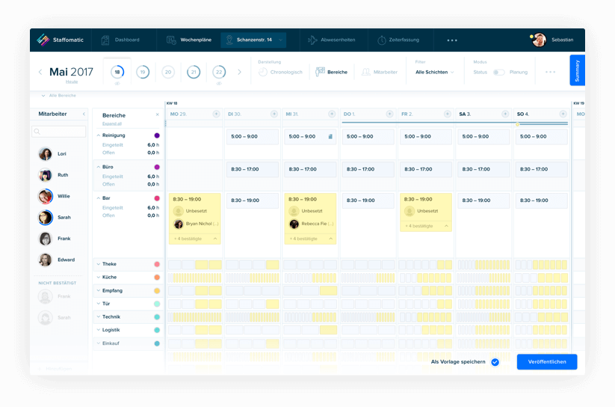Click the add shift plus icon for MO 29.
Screen dimensions: 615x407
[217, 114]
